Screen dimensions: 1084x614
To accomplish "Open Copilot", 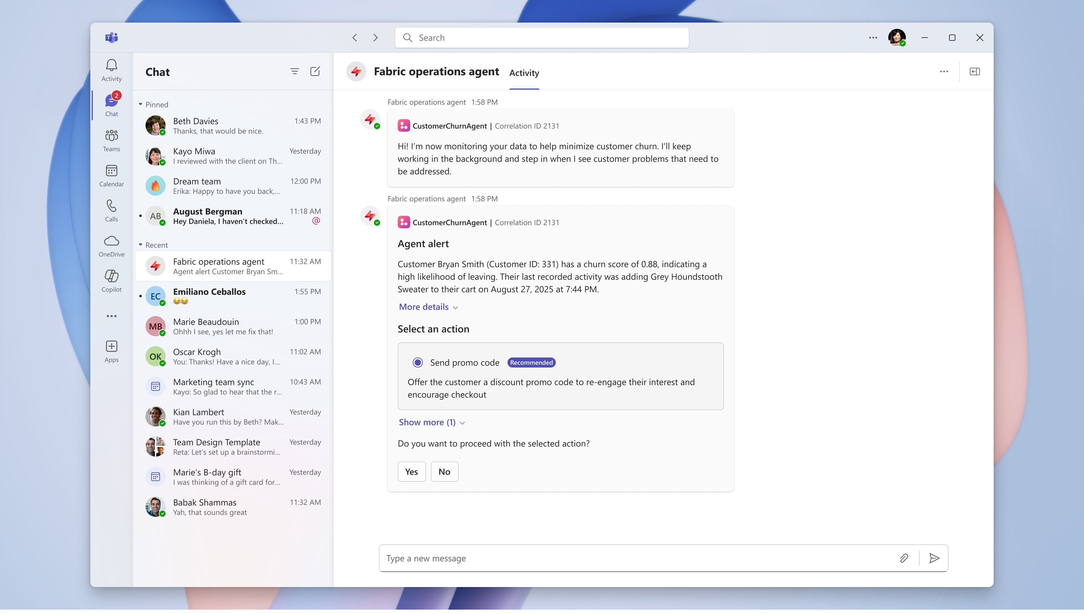I will tap(111, 280).
